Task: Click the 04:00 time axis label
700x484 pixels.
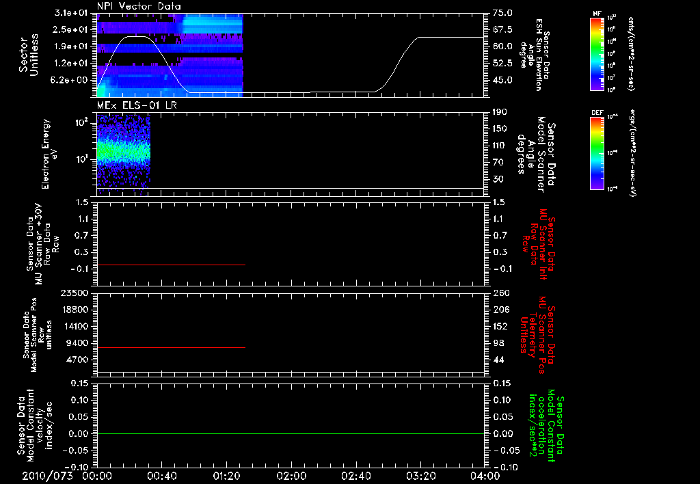Action: click(485, 476)
